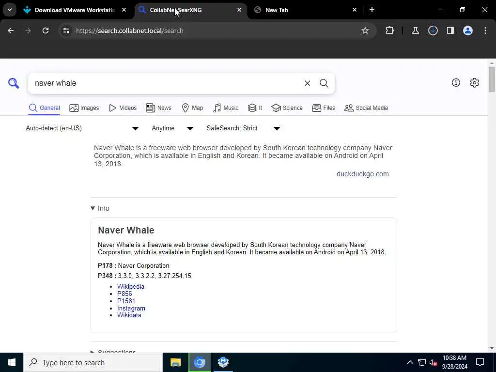Viewport: 496px width, 372px height.
Task: Open Chrome Labs flask icon
Action: 415,31
